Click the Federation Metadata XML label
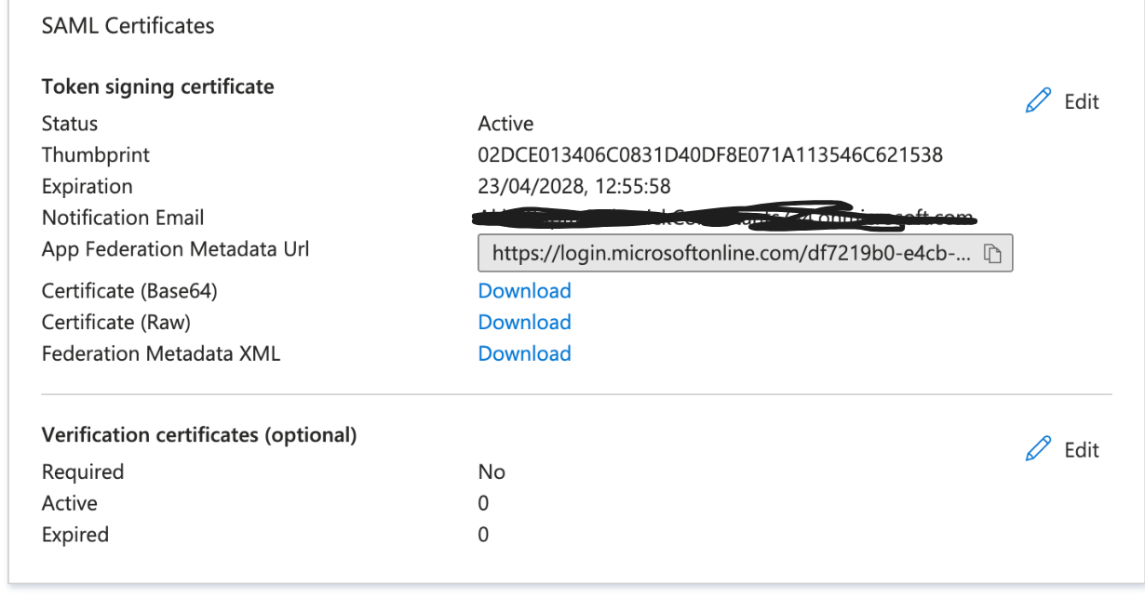This screenshot has width=1145, height=597. [161, 354]
